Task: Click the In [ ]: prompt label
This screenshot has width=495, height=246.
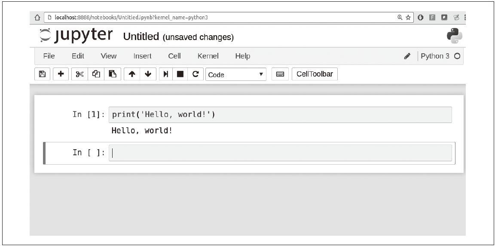Action: [89, 153]
